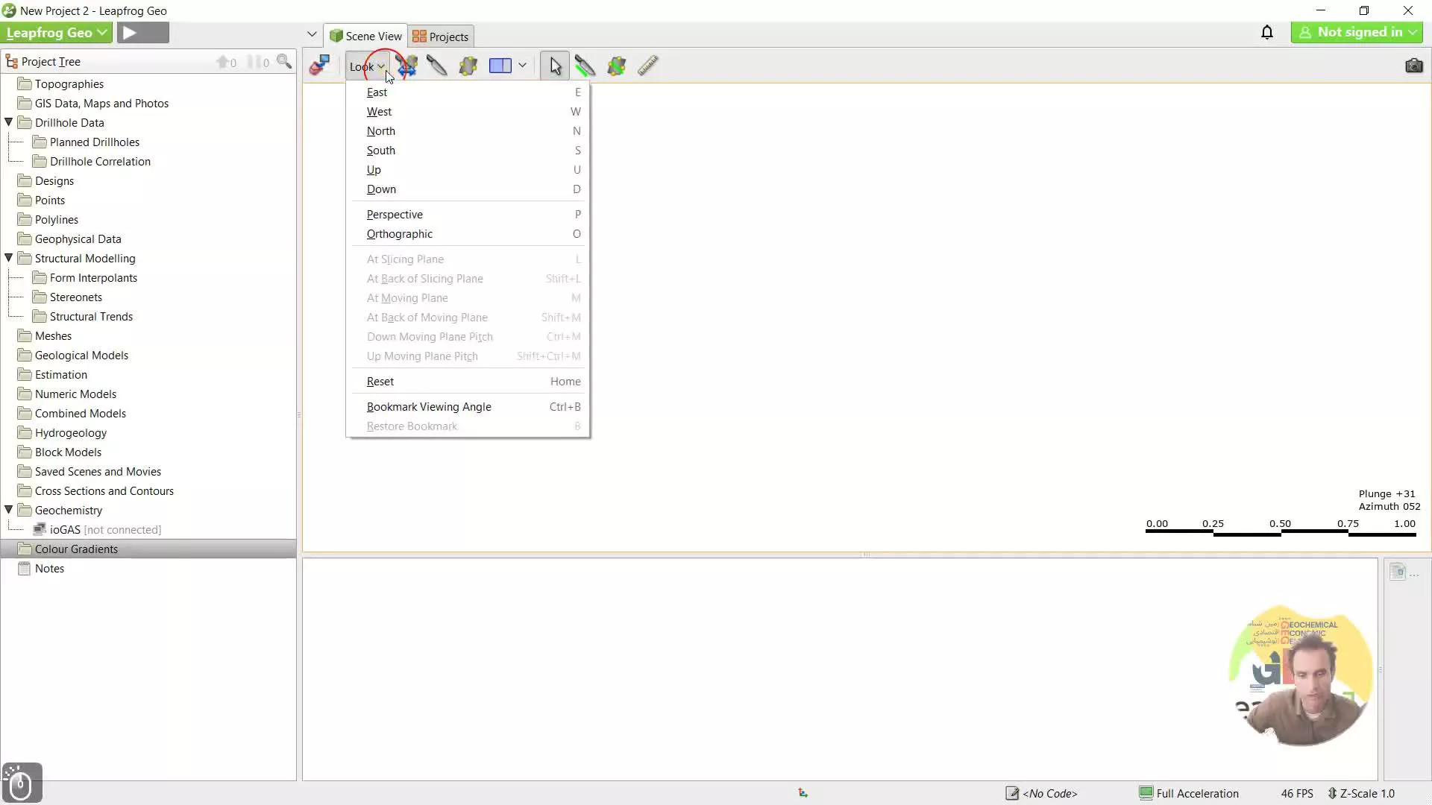The image size is (1432, 805).
Task: Click the Reset view button
Action: click(x=380, y=382)
